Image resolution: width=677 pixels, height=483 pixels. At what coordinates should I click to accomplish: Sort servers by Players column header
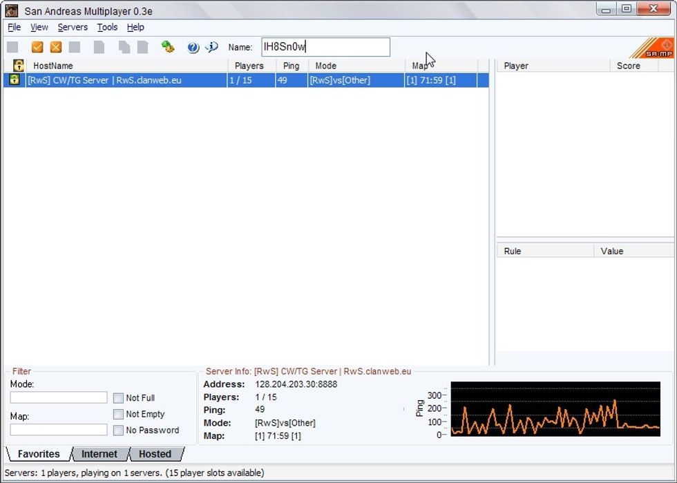tap(249, 66)
